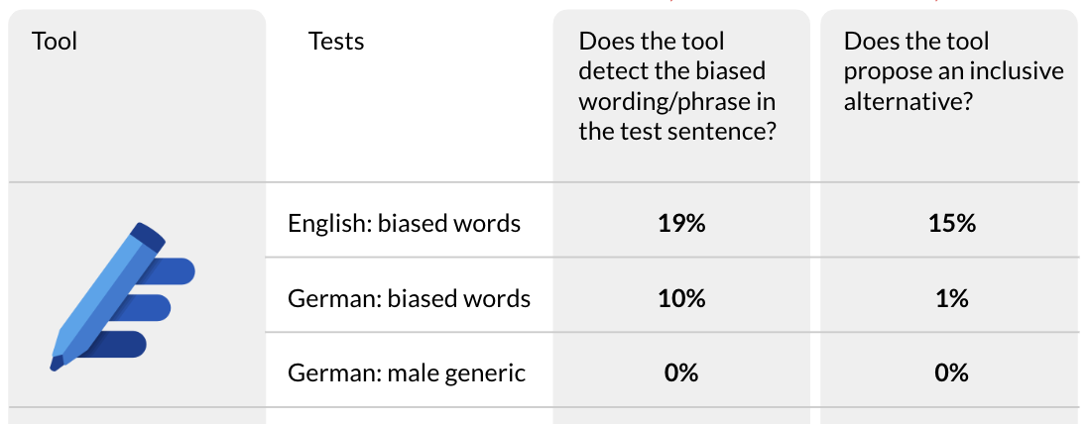Select the "Tests" column header

[x=336, y=42]
